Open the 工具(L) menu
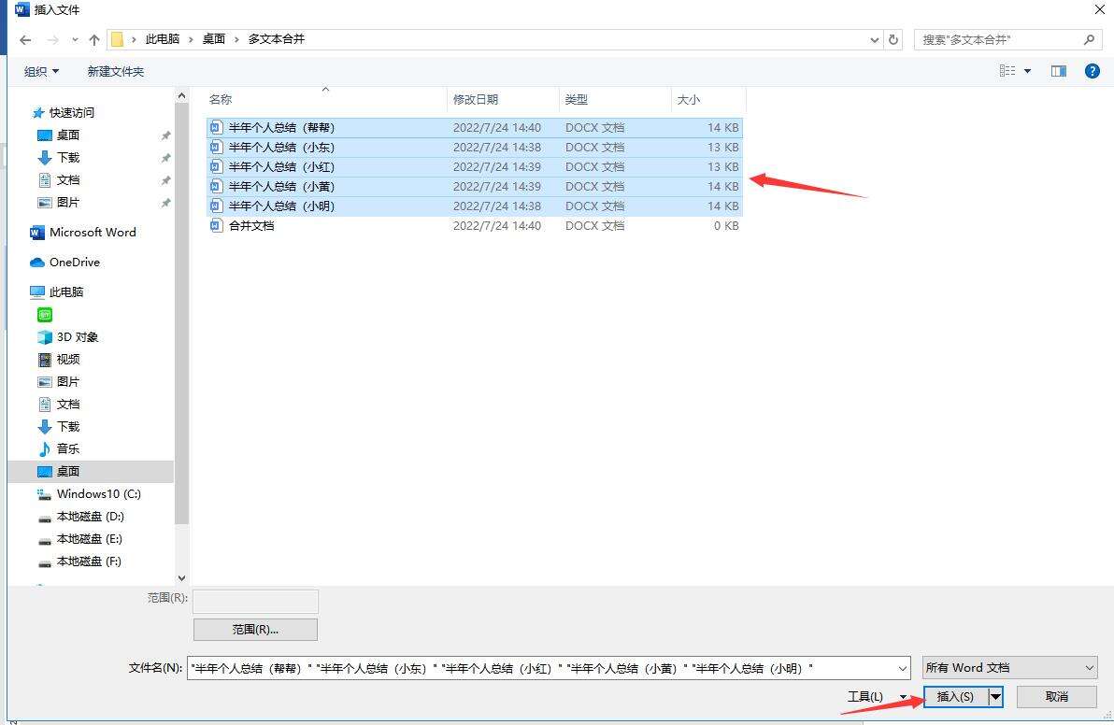 tap(876, 697)
